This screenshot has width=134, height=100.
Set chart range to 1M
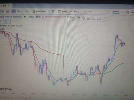point(1,97)
